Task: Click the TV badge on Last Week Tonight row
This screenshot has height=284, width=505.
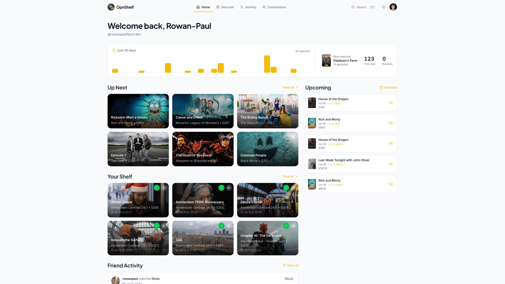Action: click(390, 164)
